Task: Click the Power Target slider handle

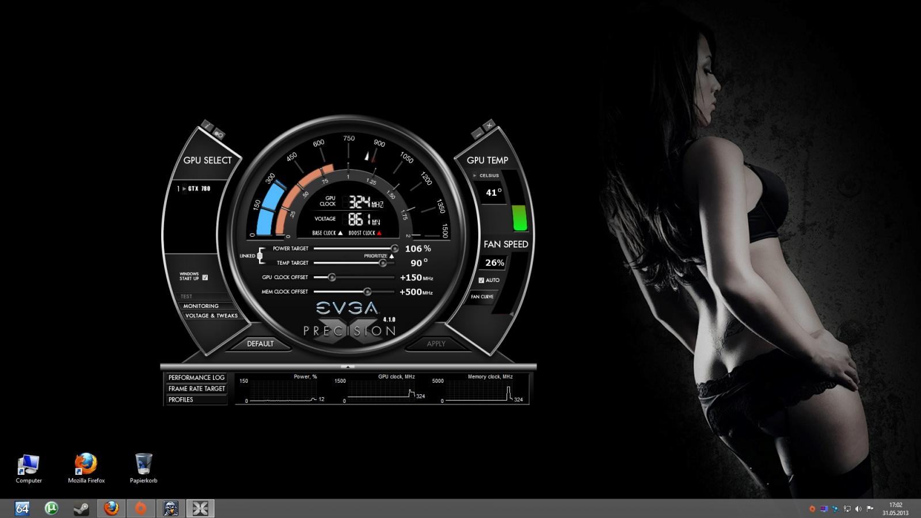Action: click(394, 249)
